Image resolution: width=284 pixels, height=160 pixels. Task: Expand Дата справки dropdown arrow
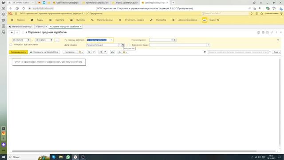120,45
